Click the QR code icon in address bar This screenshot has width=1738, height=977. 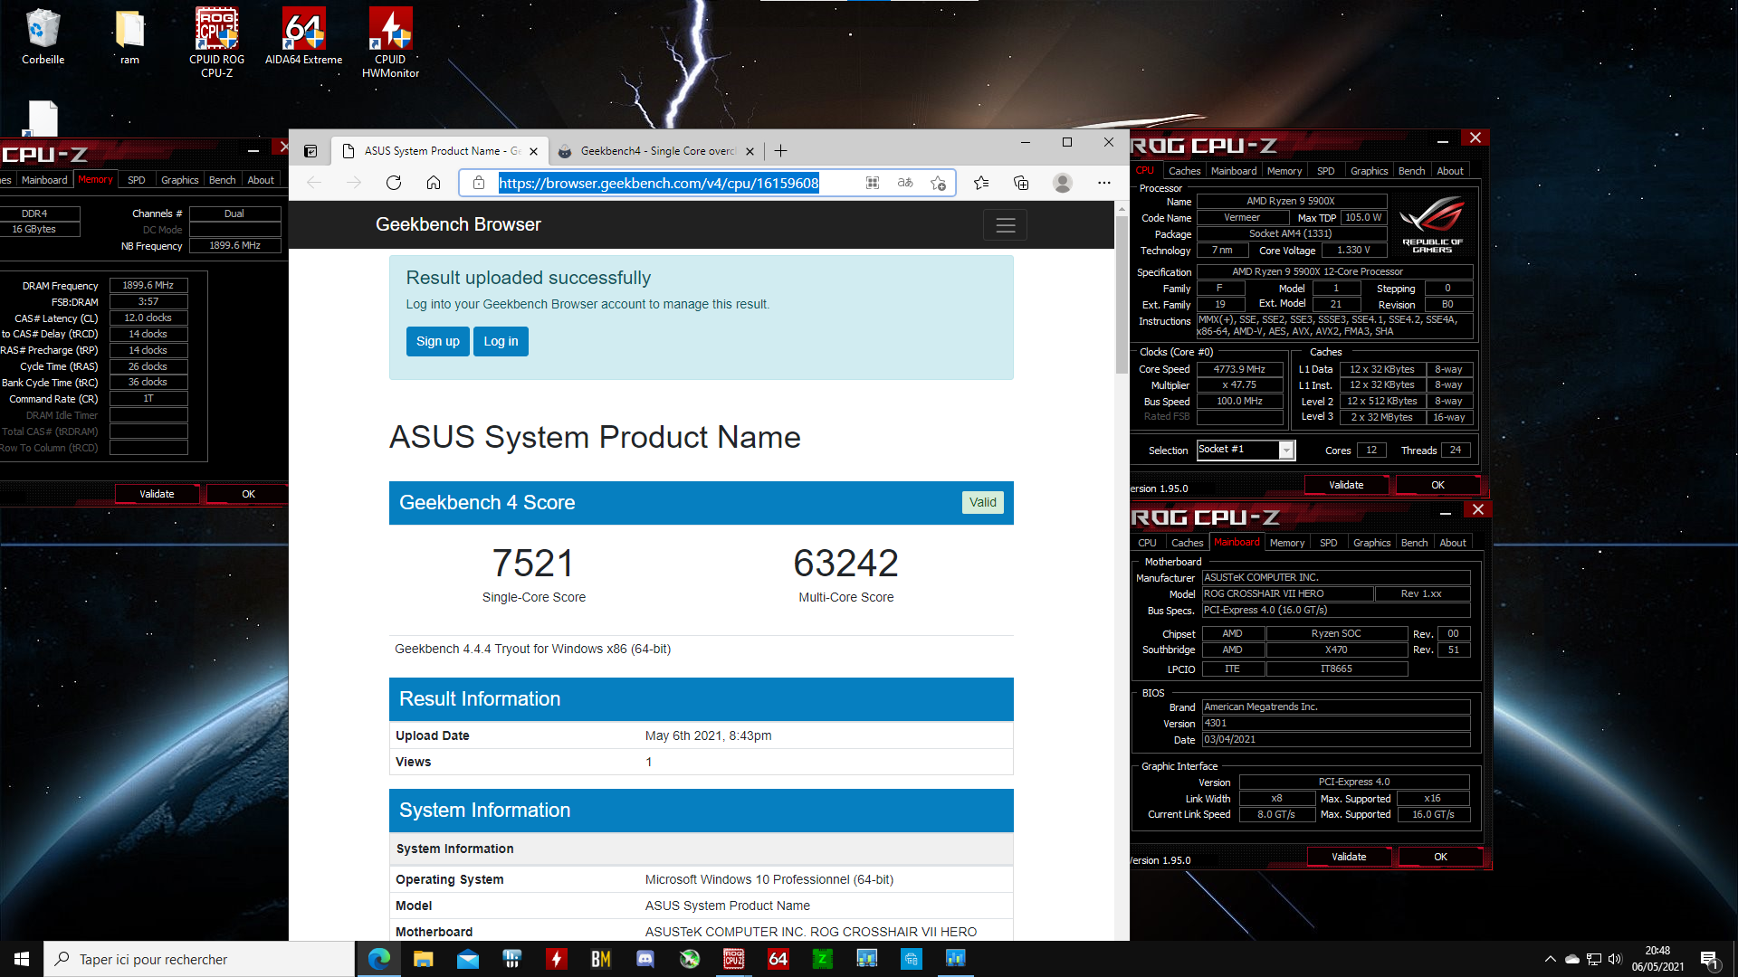873,183
